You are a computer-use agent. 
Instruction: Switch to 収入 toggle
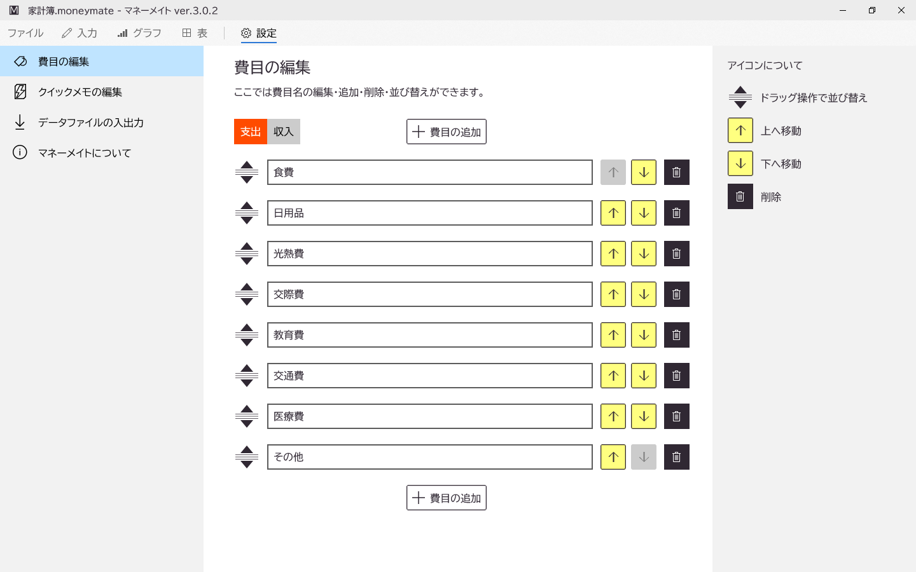284,132
